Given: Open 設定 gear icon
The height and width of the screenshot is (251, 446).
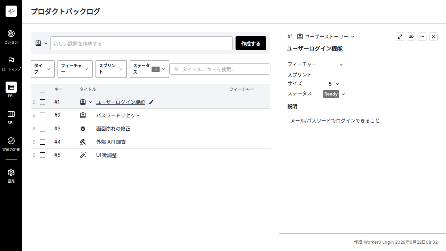Looking at the screenshot, I should (x=11, y=172).
